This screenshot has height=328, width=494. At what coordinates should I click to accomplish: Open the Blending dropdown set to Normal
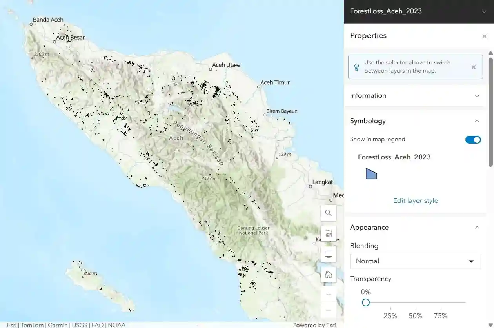415,261
